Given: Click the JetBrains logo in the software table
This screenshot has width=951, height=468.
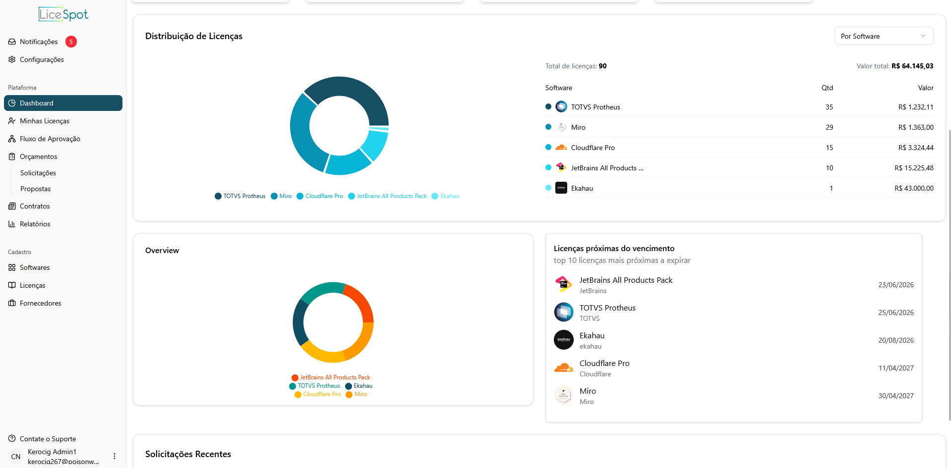Looking at the screenshot, I should (x=561, y=167).
